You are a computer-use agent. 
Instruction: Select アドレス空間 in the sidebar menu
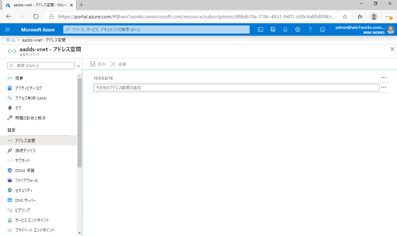tap(38, 141)
